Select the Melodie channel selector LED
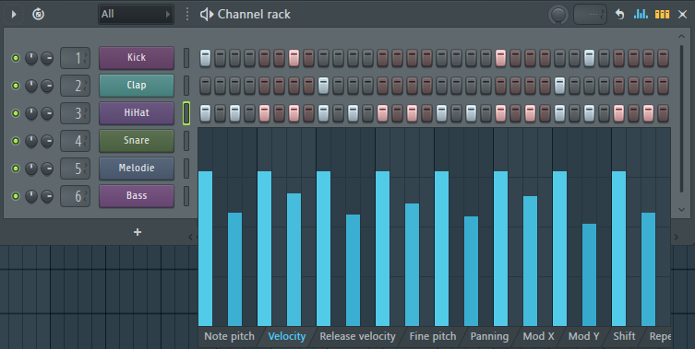The width and height of the screenshot is (695, 349). point(186,169)
